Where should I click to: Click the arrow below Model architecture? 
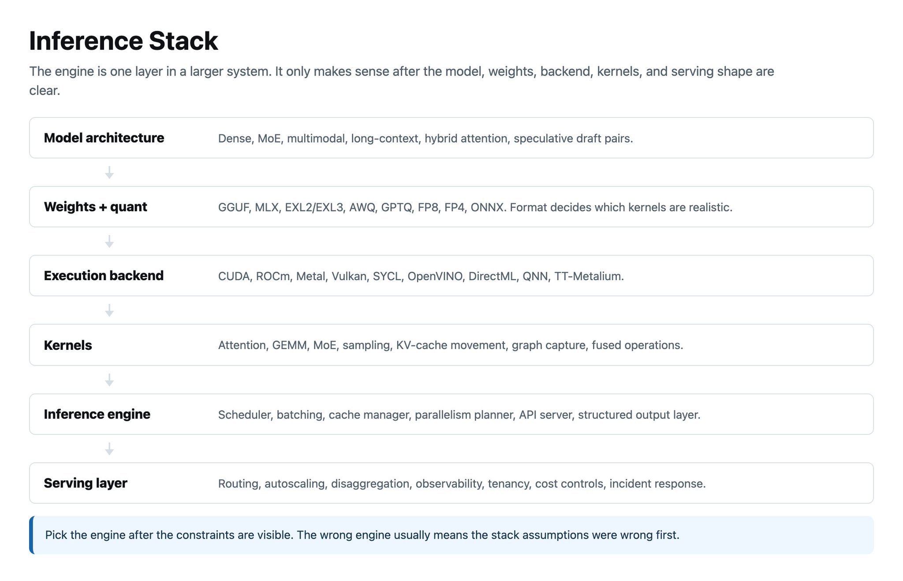109,172
